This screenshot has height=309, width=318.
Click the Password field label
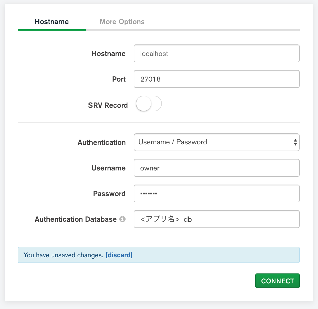coord(109,194)
